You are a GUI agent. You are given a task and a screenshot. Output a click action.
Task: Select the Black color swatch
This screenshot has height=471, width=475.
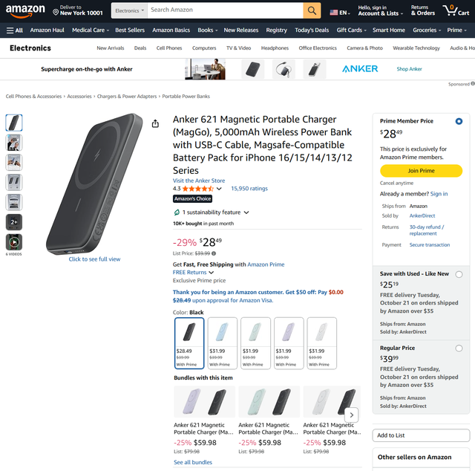[x=189, y=342]
